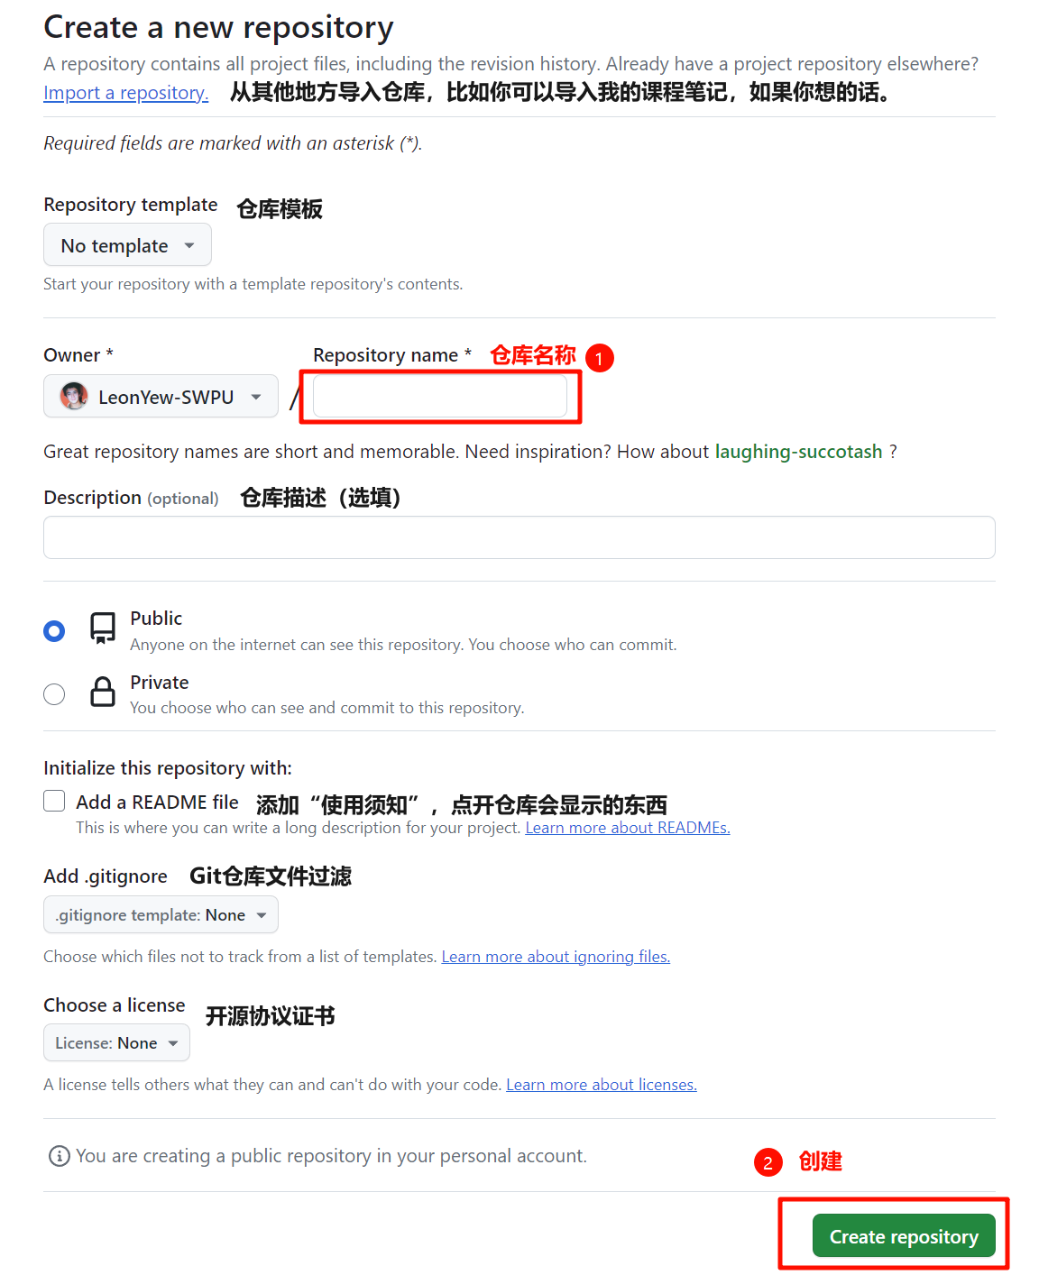1039x1275 pixels.
Task: Click the info icon beside public repository notice
Action: [x=60, y=1156]
